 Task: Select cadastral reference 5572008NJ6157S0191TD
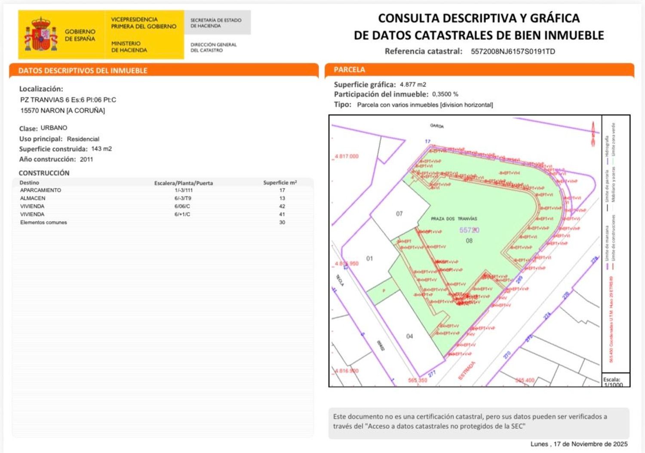[513, 52]
